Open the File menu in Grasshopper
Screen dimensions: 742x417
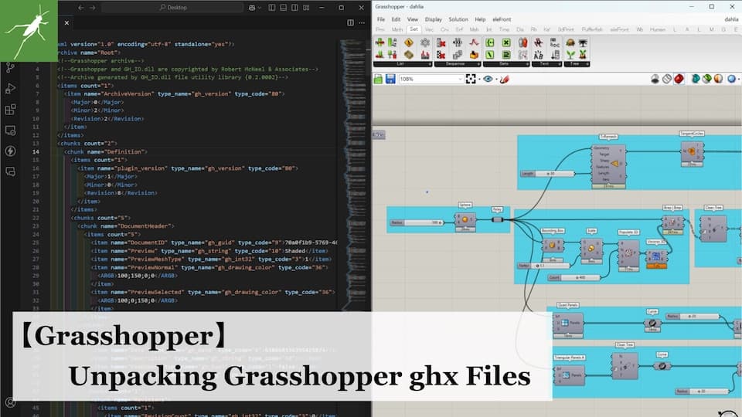(x=381, y=19)
